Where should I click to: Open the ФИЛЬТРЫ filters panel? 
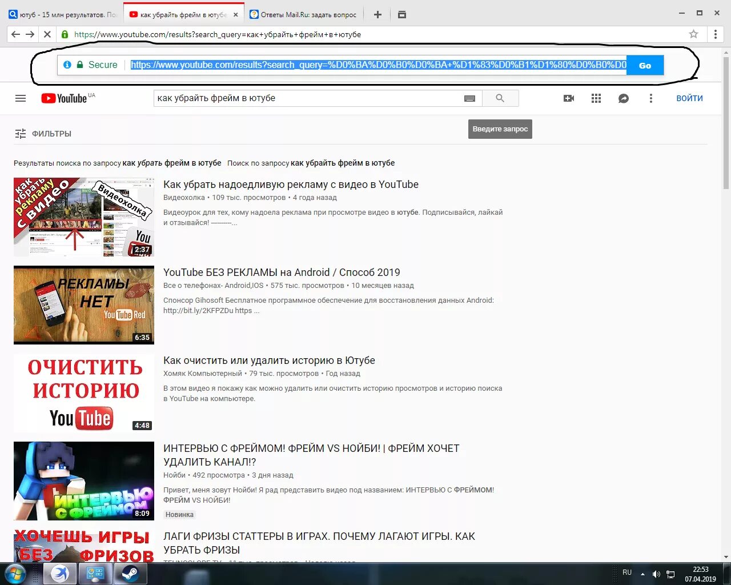(x=43, y=134)
